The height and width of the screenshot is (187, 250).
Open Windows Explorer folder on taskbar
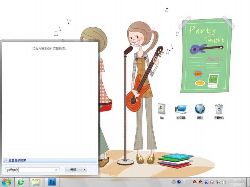tap(36, 182)
